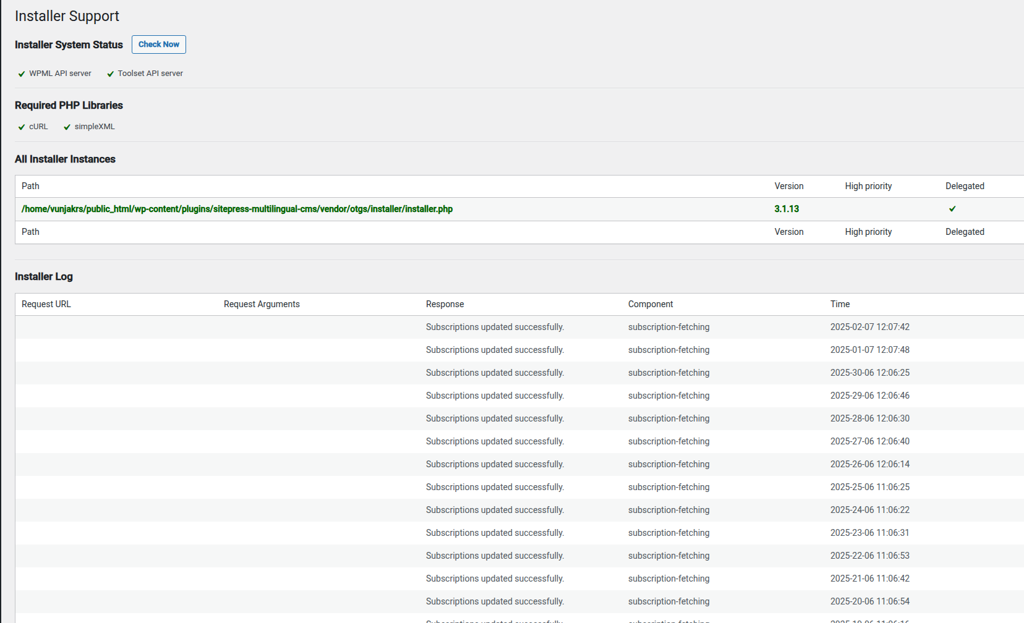
Task: Click subscription-fetching in the 2025-28-06 row
Action: pyautogui.click(x=669, y=418)
